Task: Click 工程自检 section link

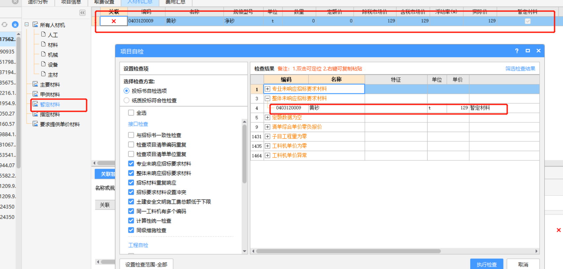Action: [x=138, y=245]
